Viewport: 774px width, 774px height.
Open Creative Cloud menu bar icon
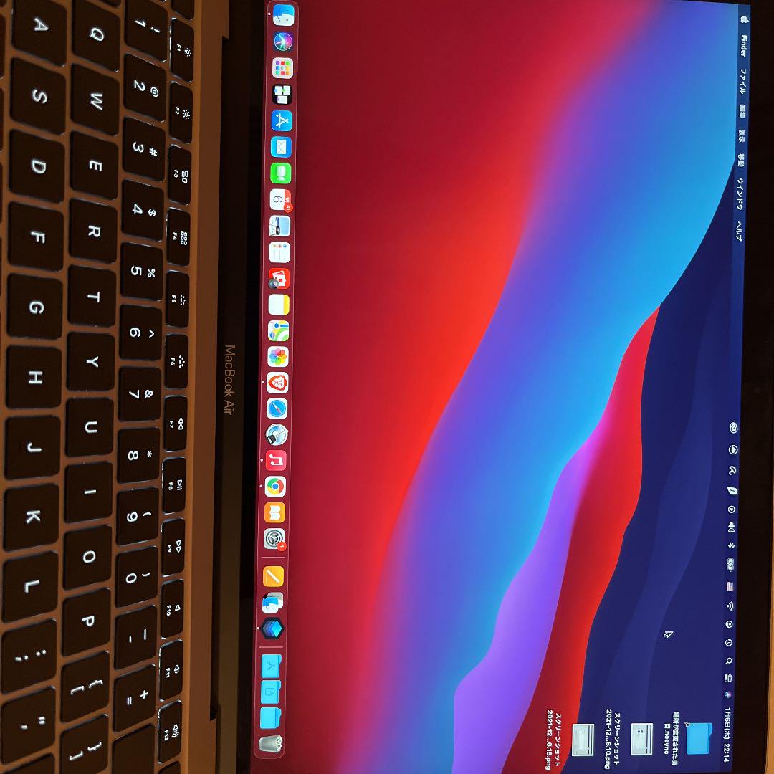coord(733,428)
